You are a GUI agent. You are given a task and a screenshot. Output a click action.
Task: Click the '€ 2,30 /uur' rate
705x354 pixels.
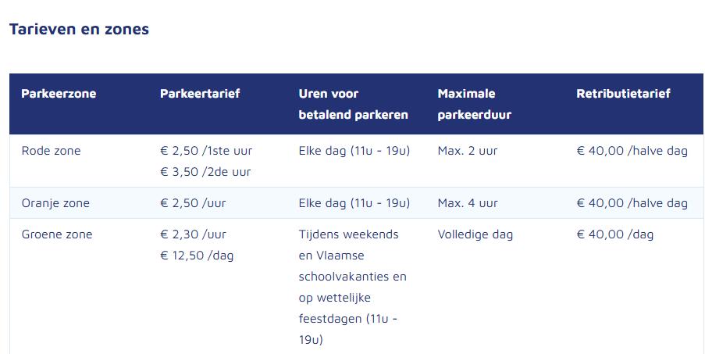coord(193,234)
